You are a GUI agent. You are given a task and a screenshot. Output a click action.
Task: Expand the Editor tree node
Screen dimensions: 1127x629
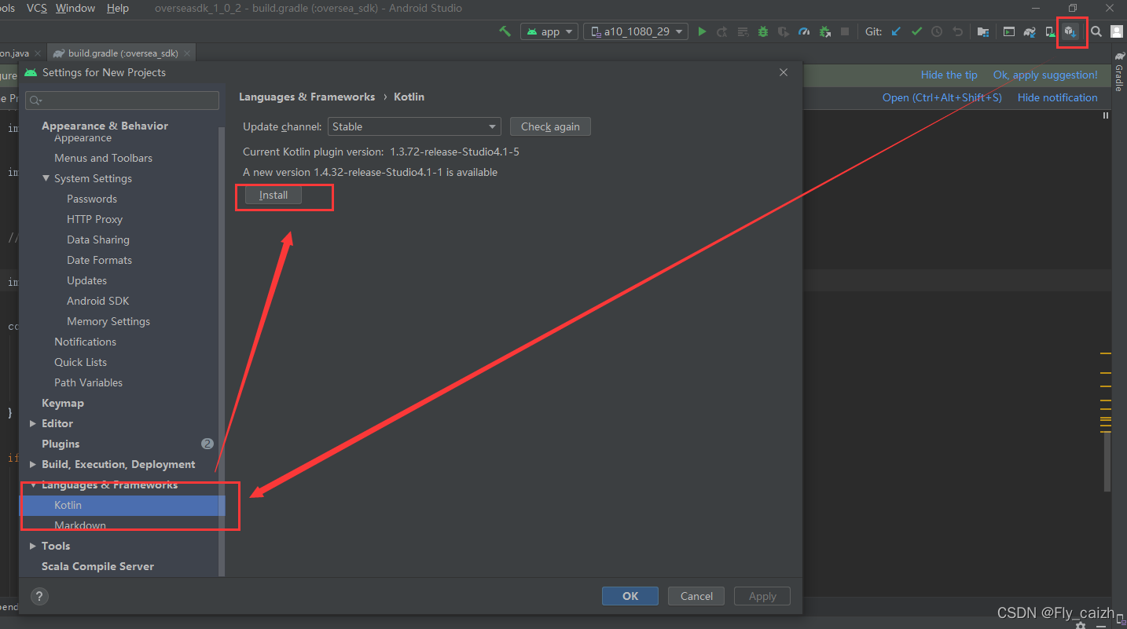(x=33, y=423)
